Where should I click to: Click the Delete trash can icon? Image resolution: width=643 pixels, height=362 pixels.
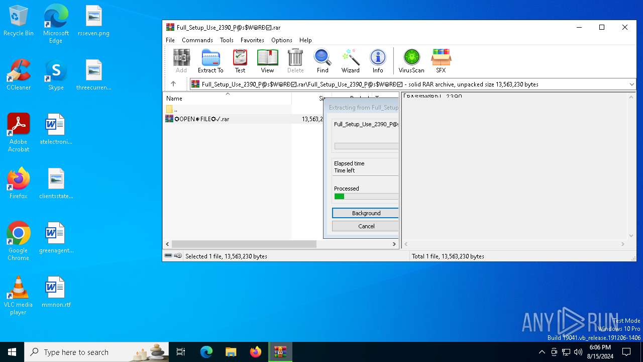[295, 61]
